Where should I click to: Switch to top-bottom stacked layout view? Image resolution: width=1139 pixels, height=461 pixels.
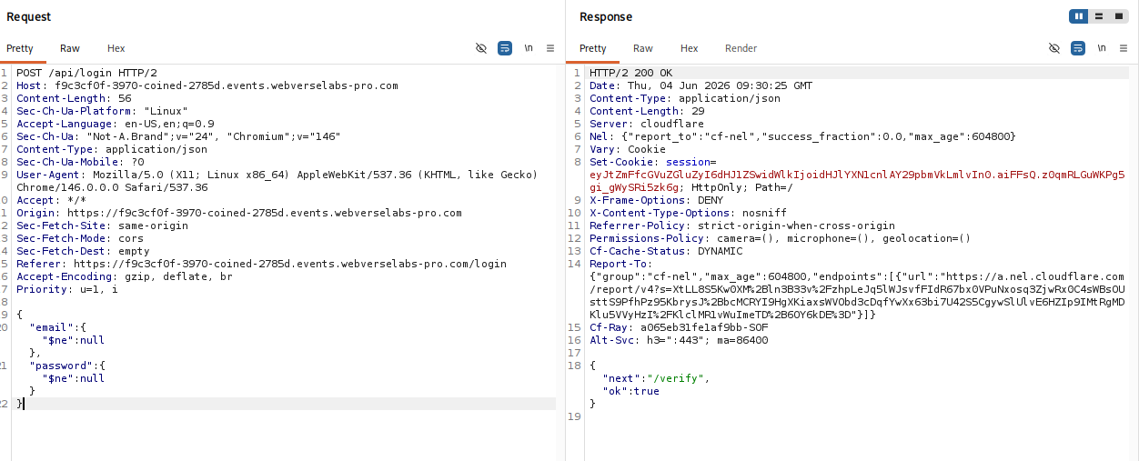pos(1099,16)
